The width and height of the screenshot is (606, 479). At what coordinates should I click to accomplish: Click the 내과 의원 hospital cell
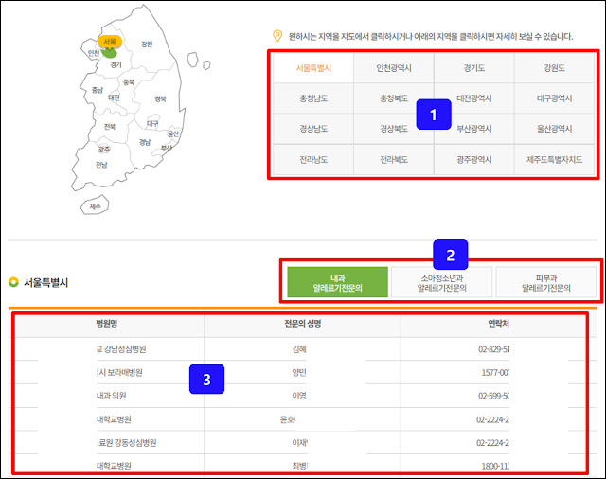tap(112, 396)
